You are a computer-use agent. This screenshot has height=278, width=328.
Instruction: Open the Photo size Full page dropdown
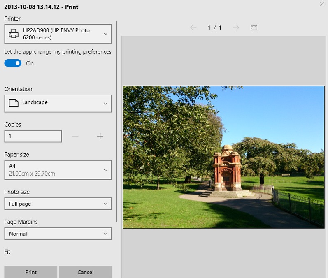point(58,204)
